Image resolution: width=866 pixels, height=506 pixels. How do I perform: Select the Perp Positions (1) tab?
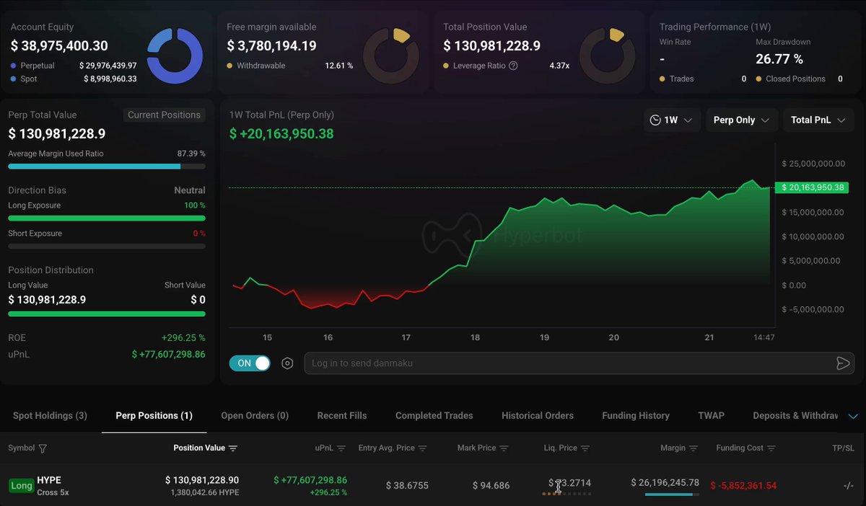(154, 416)
